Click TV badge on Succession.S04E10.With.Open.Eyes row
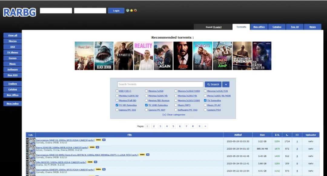The image size is (327, 176). [148, 155]
